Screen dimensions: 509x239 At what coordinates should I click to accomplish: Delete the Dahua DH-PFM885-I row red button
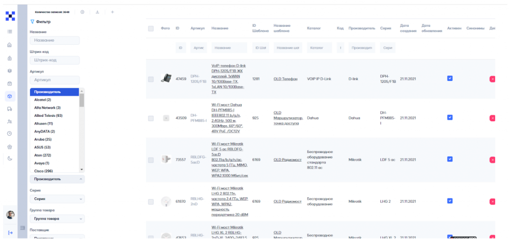pyautogui.click(x=493, y=118)
